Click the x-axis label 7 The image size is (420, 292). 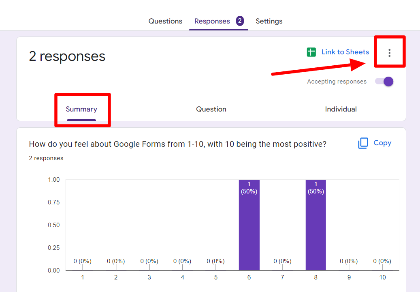[x=282, y=277]
